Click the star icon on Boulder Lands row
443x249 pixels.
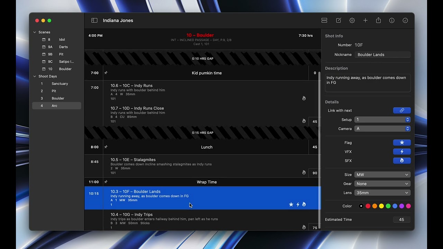click(291, 204)
